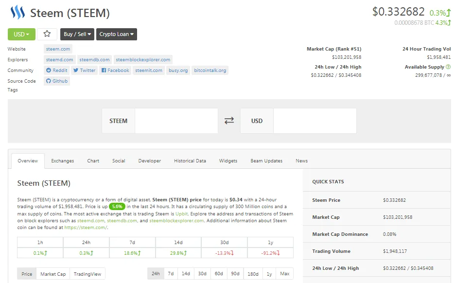454x283 pixels.
Task: Select the 30d chart range button
Action: tap(202, 273)
